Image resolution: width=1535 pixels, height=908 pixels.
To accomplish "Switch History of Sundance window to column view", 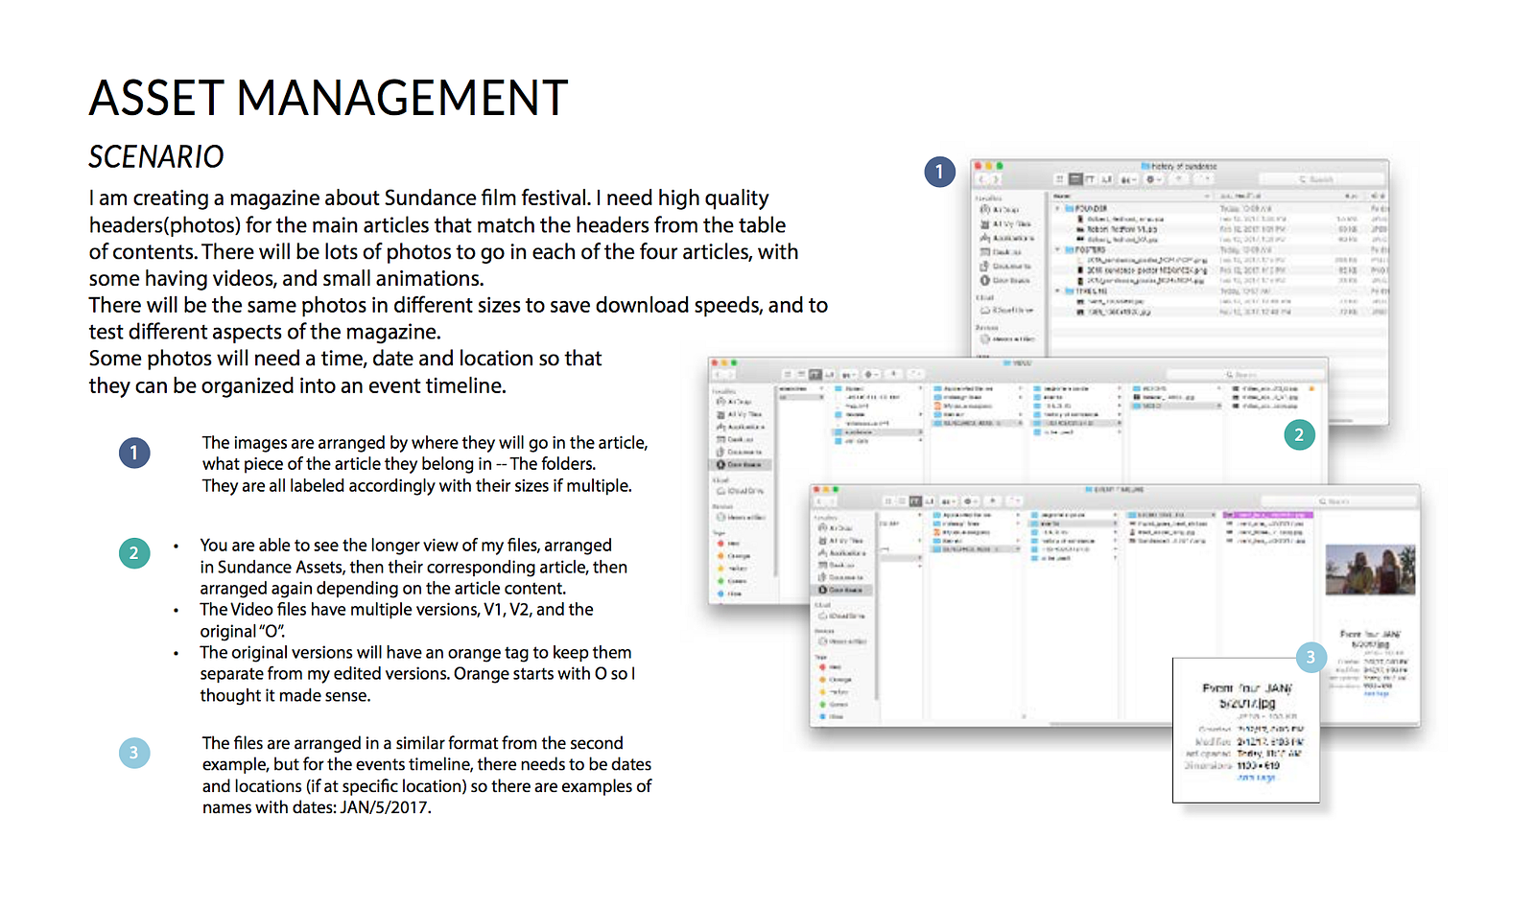I will pyautogui.click(x=1091, y=179).
